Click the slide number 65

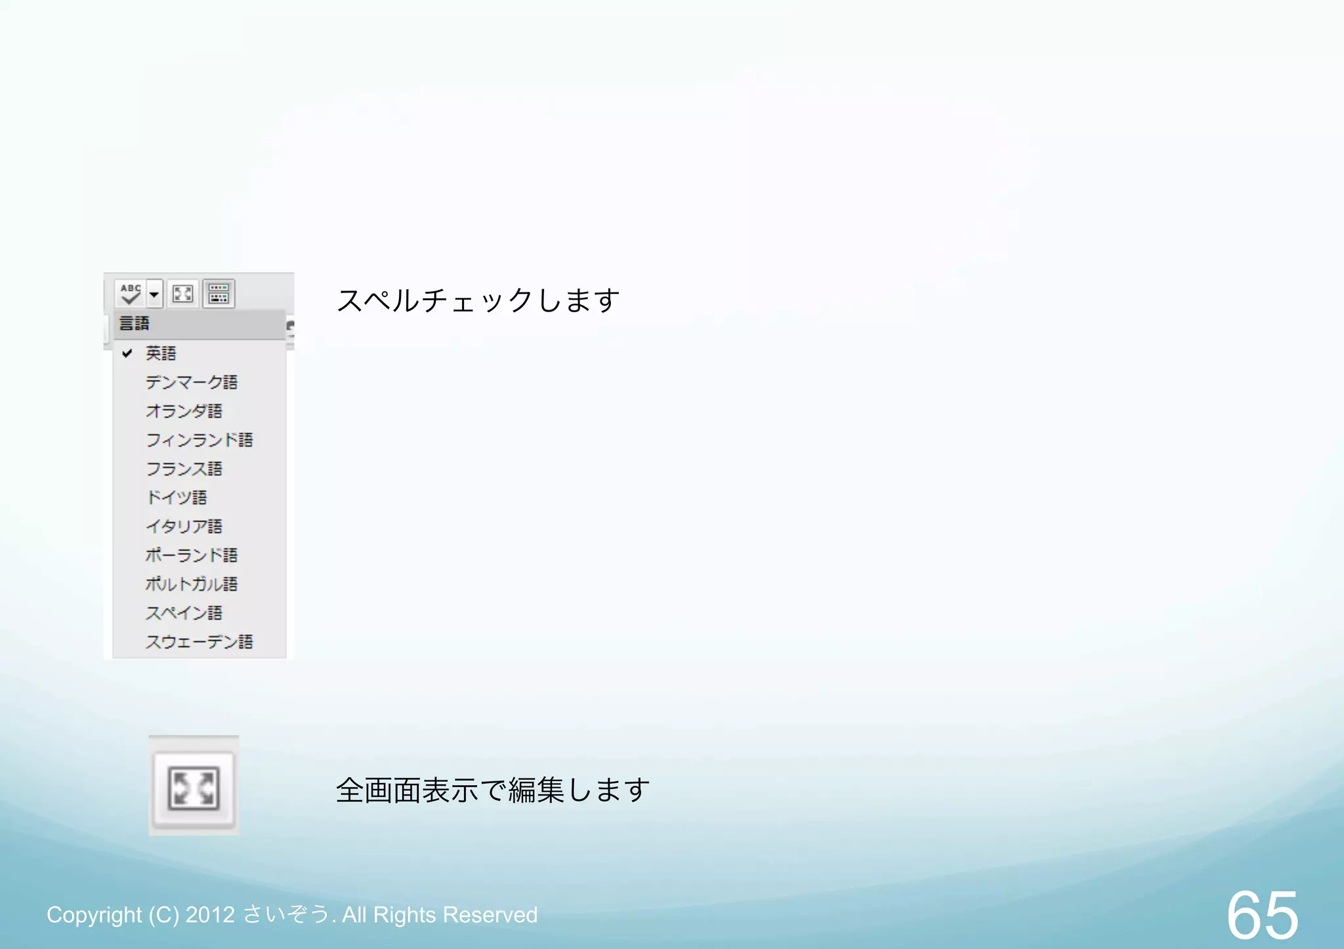coord(1262,914)
